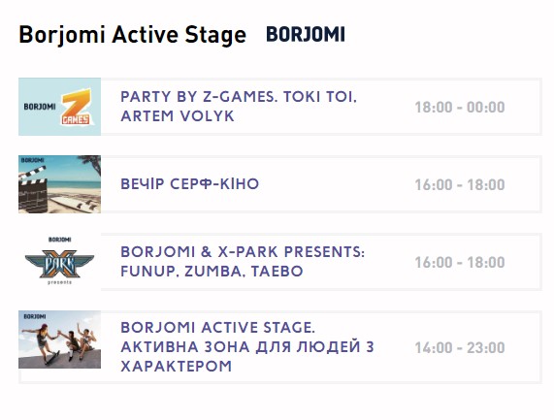Open Party by Z-Games Toki Toi event
This screenshot has height=420, width=554.
click(239, 107)
